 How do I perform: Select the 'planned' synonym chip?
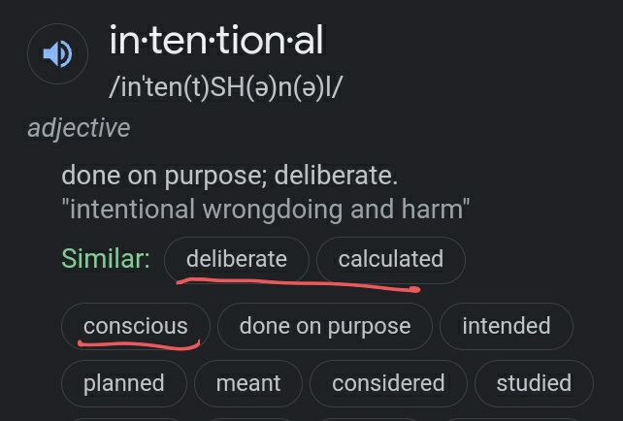(x=123, y=383)
